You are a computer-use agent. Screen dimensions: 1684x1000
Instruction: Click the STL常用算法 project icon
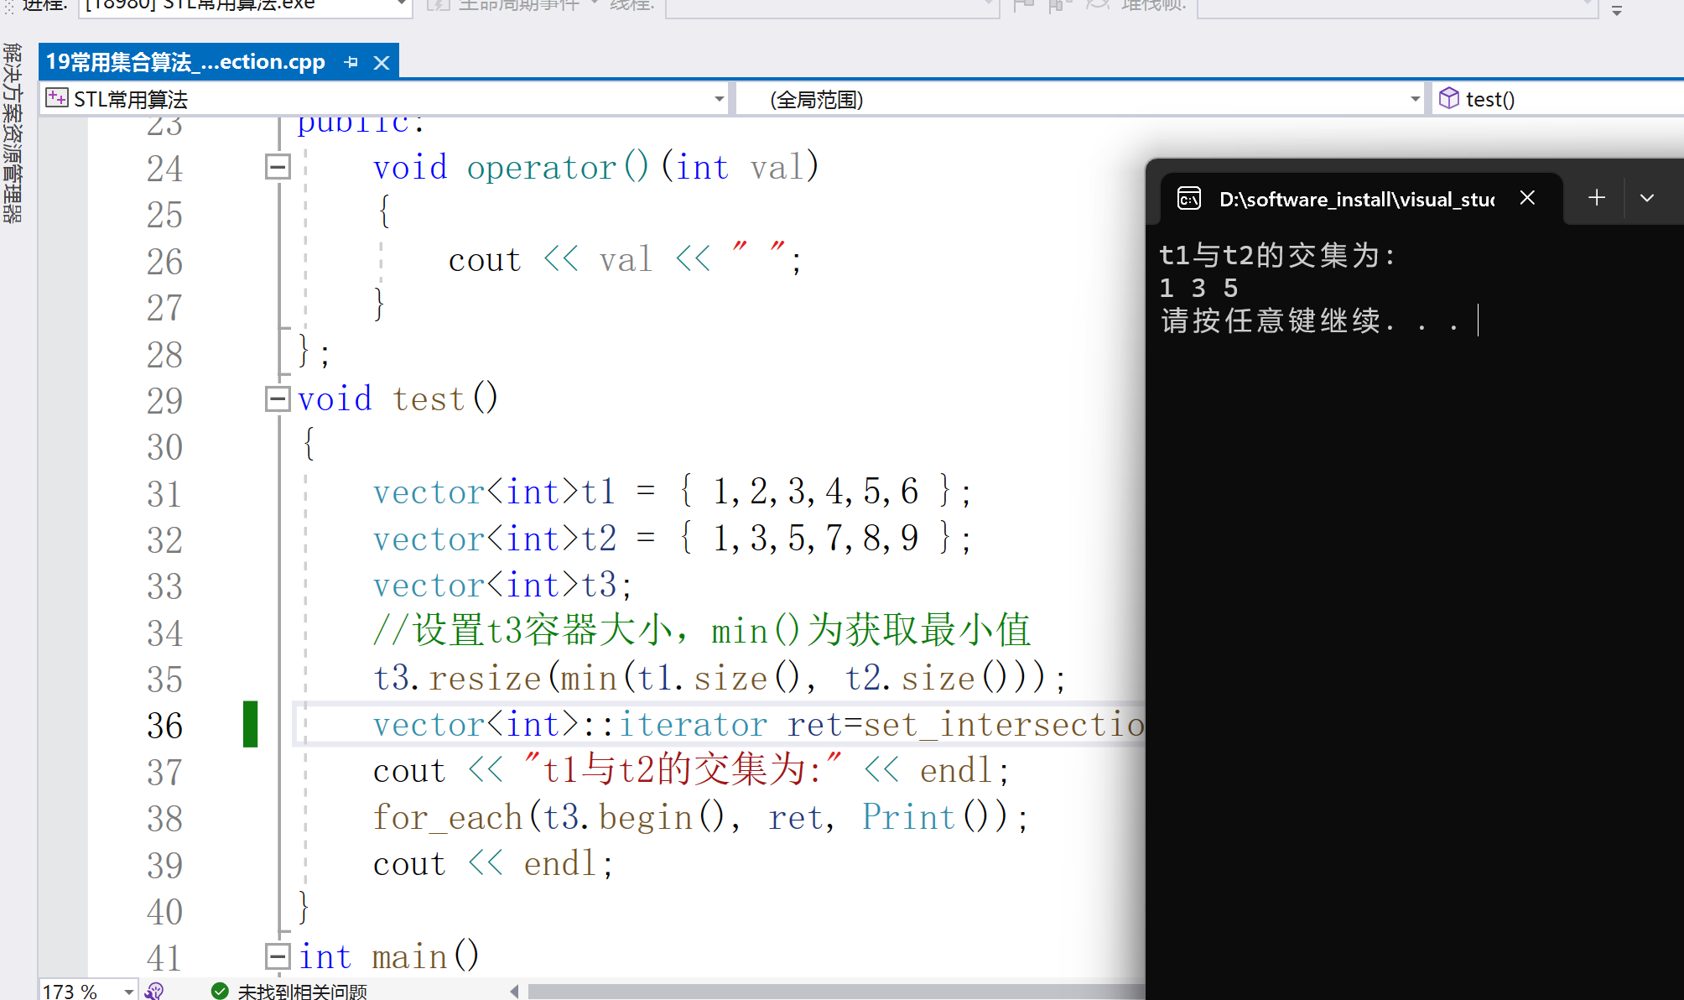coord(56,98)
